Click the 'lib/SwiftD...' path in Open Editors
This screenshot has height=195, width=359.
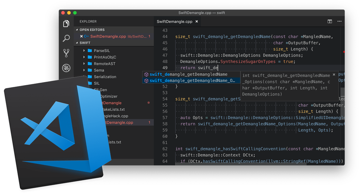tap(137, 37)
